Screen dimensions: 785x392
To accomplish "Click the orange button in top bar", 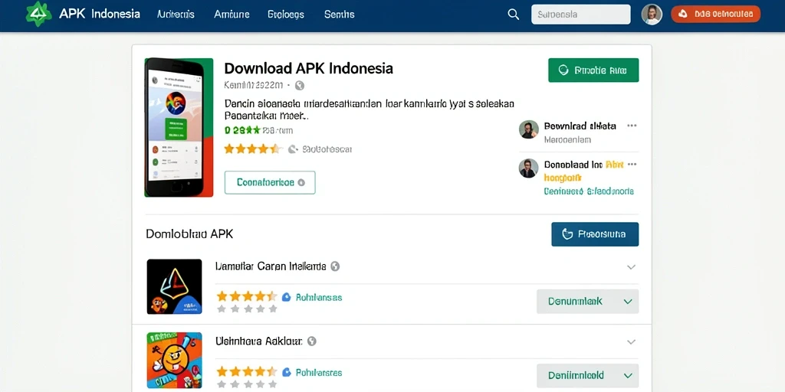I will tap(715, 14).
